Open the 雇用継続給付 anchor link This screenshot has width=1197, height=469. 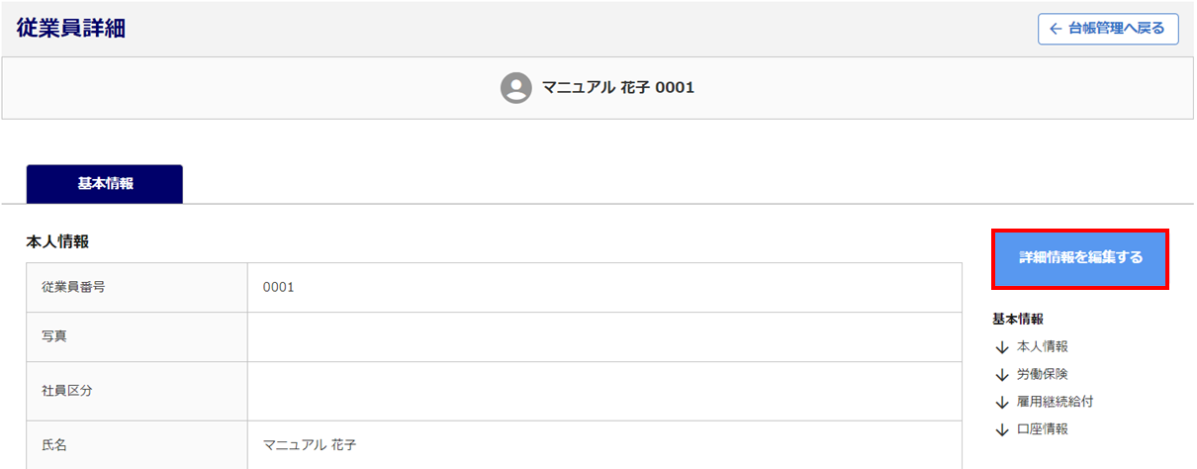click(1055, 403)
